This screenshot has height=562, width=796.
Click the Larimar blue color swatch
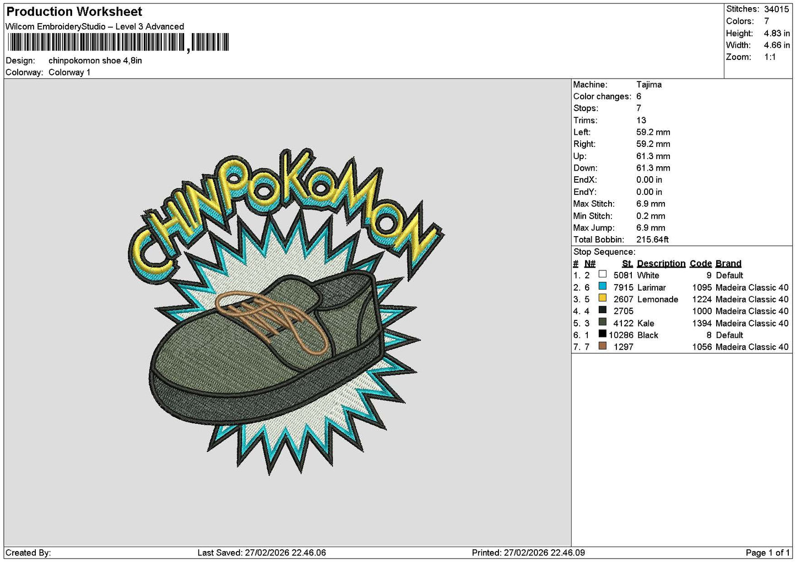(x=602, y=287)
